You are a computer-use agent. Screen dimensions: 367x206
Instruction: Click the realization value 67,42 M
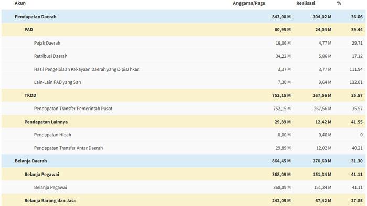click(x=323, y=201)
